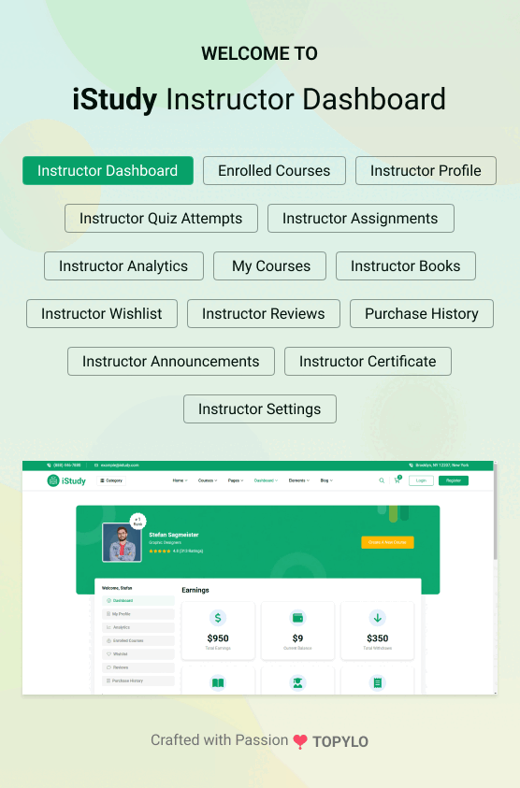520x788 pixels.
Task: Select Enrolled Courses in the sidebar
Action: 138,640
